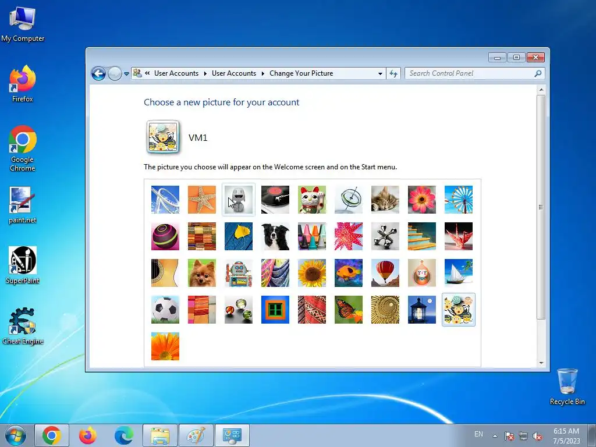596x447 pixels.
Task: Select the acoustic guitar picture
Action: pos(165,273)
